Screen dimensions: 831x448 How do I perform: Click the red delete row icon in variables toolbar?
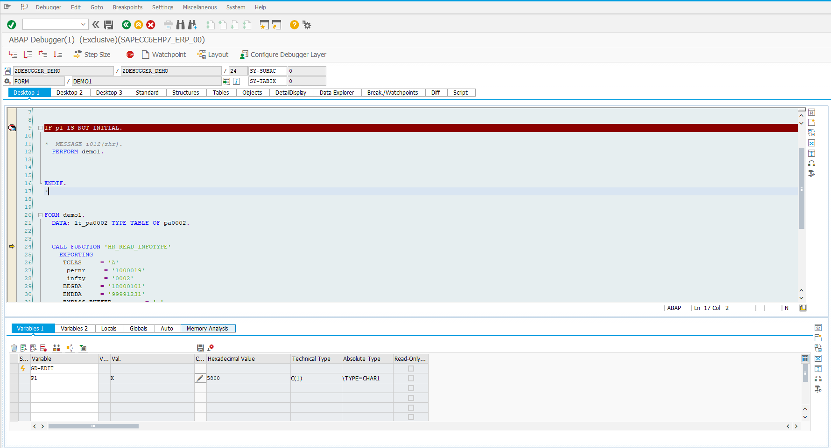pos(43,348)
